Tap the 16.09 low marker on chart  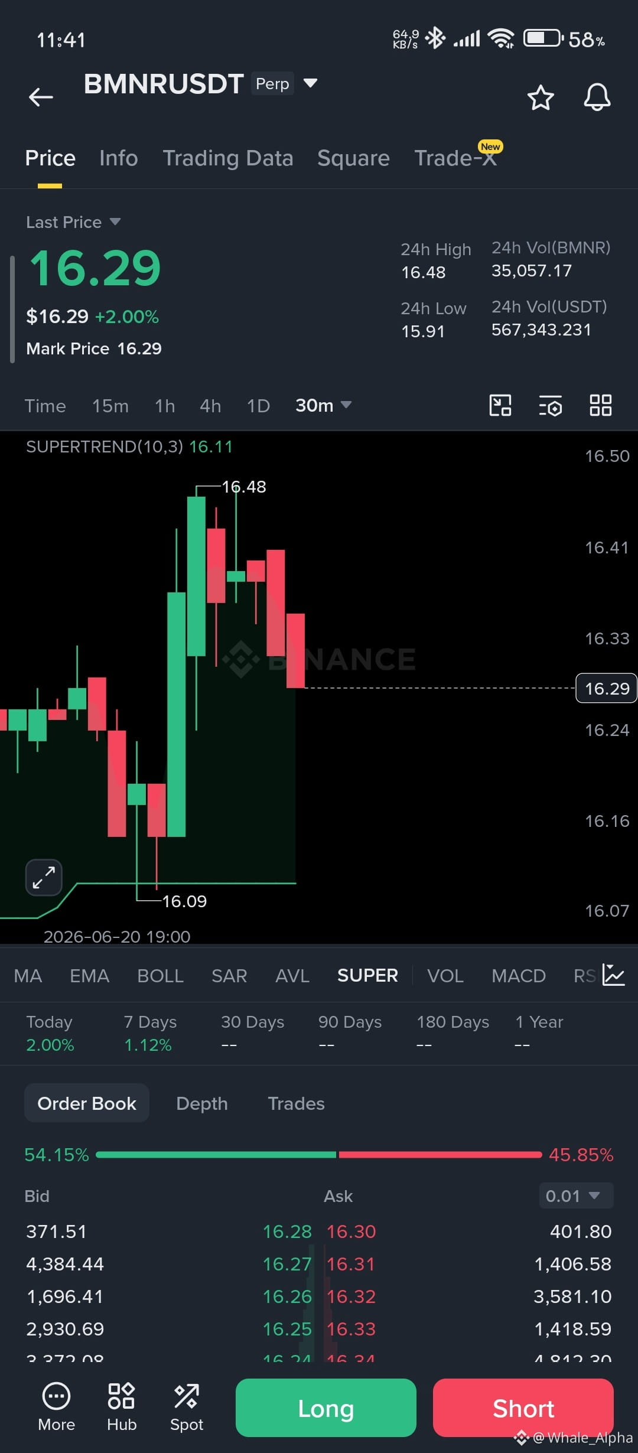pos(184,901)
